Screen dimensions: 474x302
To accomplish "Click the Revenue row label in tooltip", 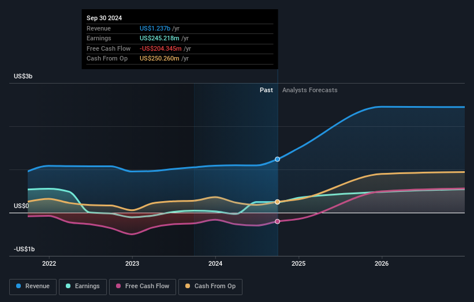I will click(99, 28).
